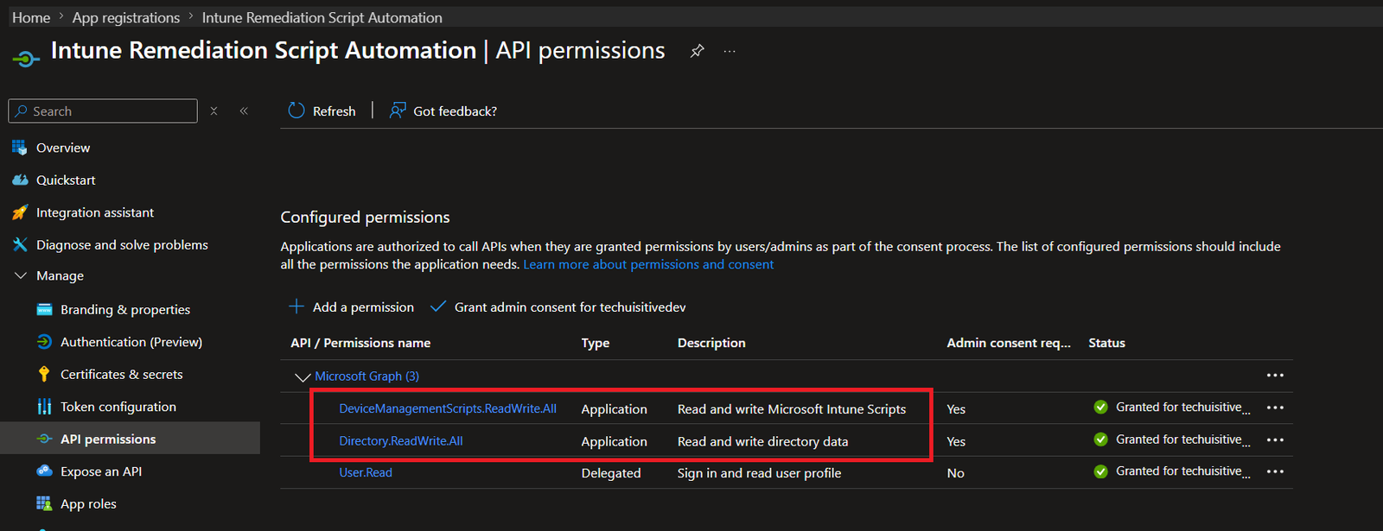This screenshot has height=531, width=1383.
Task: Click 'Read and write directory data' description
Action: point(763,441)
